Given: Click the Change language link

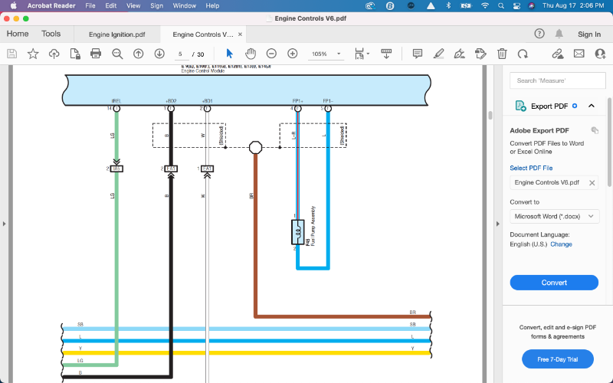Looking at the screenshot, I should point(561,244).
